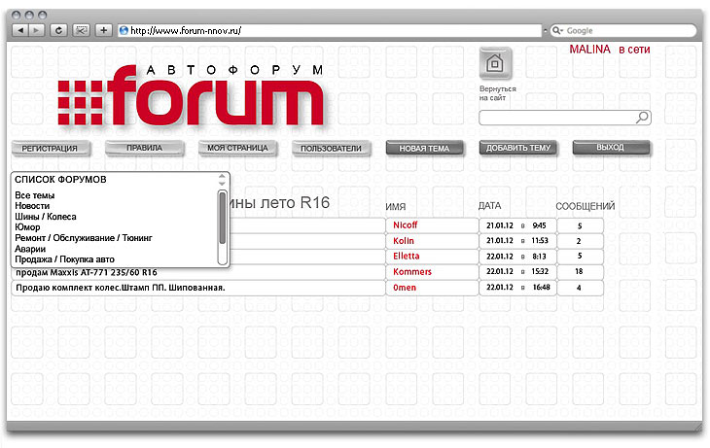Click the scroll-up arrow of forum list
This screenshot has width=710, height=448.
222,176
